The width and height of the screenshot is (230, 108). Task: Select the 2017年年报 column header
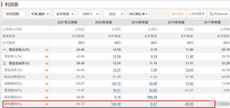[212, 22]
